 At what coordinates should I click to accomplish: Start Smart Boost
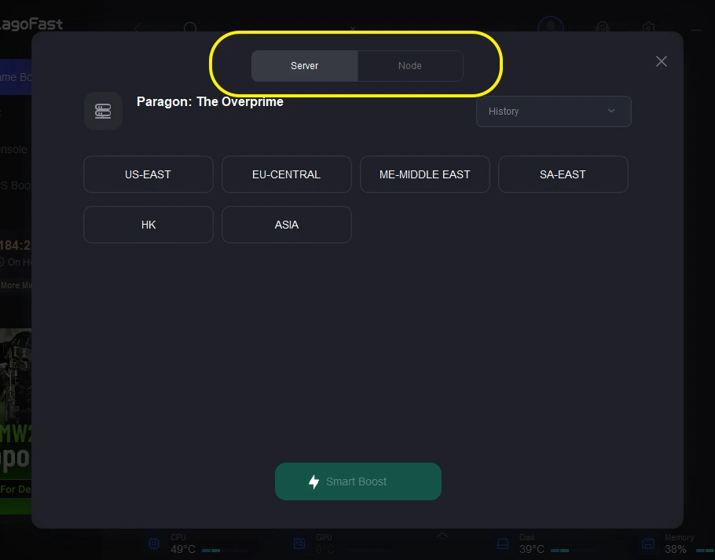[x=358, y=481]
